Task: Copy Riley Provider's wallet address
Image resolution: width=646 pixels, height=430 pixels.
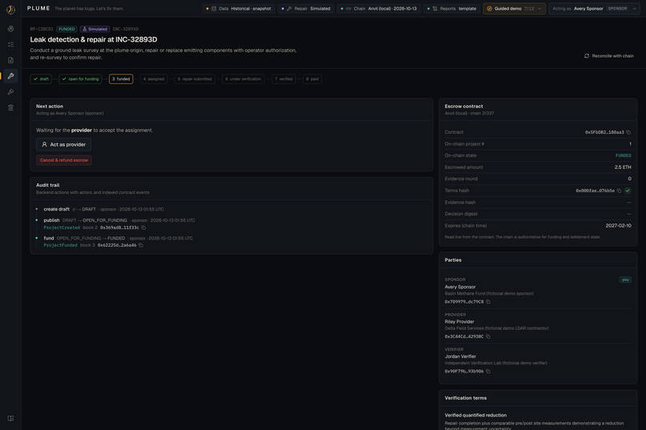Action: pyautogui.click(x=488, y=336)
